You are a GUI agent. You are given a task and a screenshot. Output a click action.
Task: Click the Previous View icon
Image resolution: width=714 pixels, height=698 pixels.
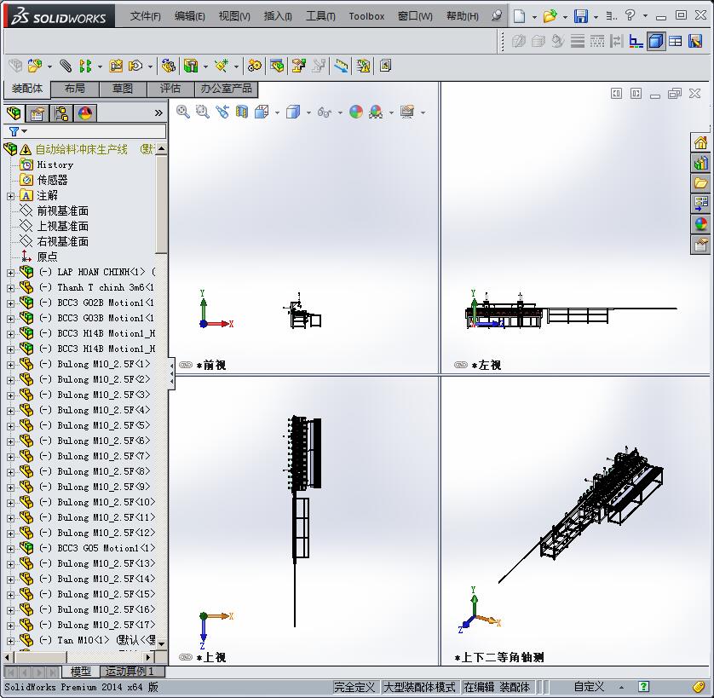click(222, 112)
